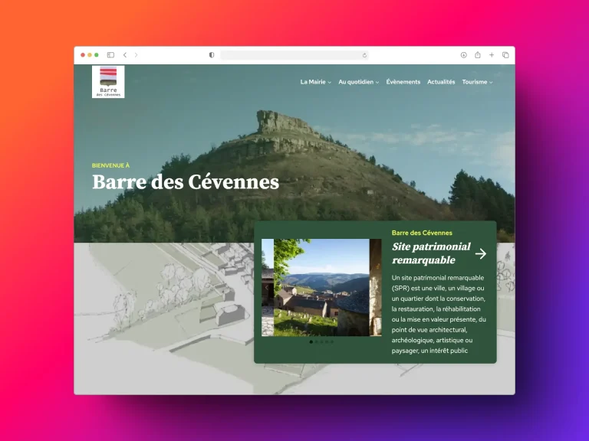The height and width of the screenshot is (441, 589).
Task: Open the Évènements page
Action: click(403, 82)
